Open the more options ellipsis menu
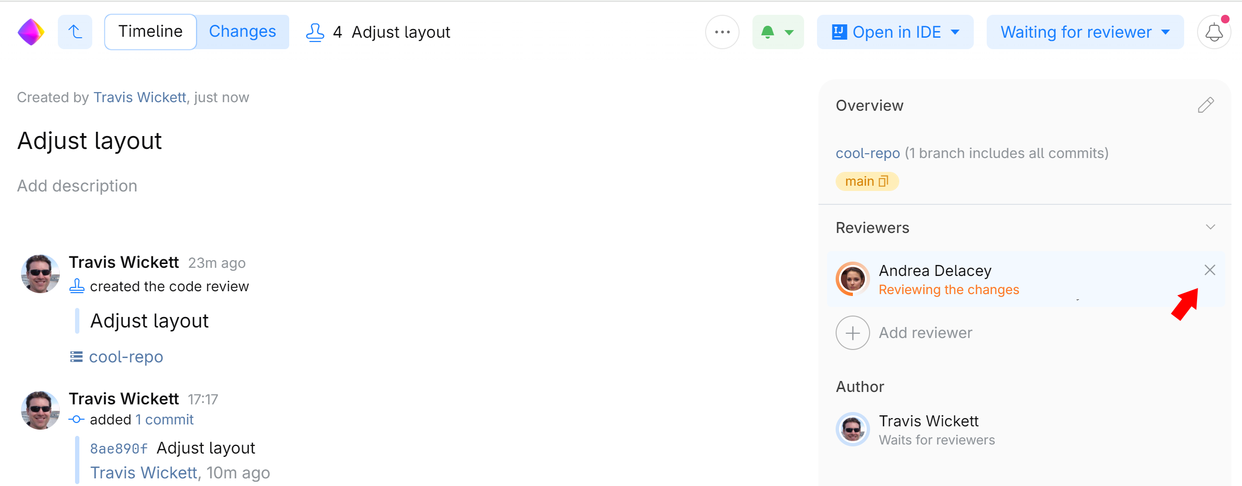This screenshot has width=1242, height=486. coord(722,32)
